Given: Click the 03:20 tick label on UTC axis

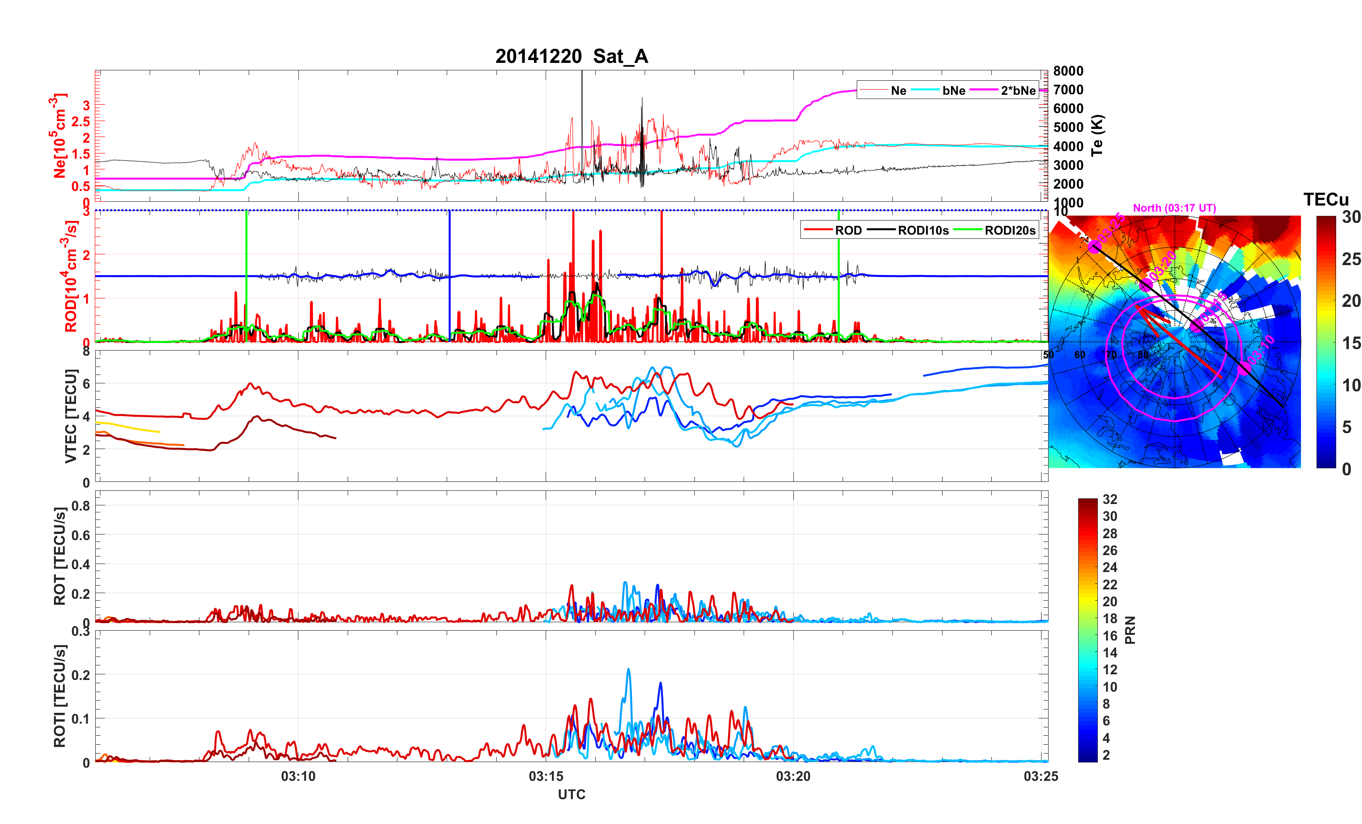Looking at the screenshot, I should pos(793,776).
